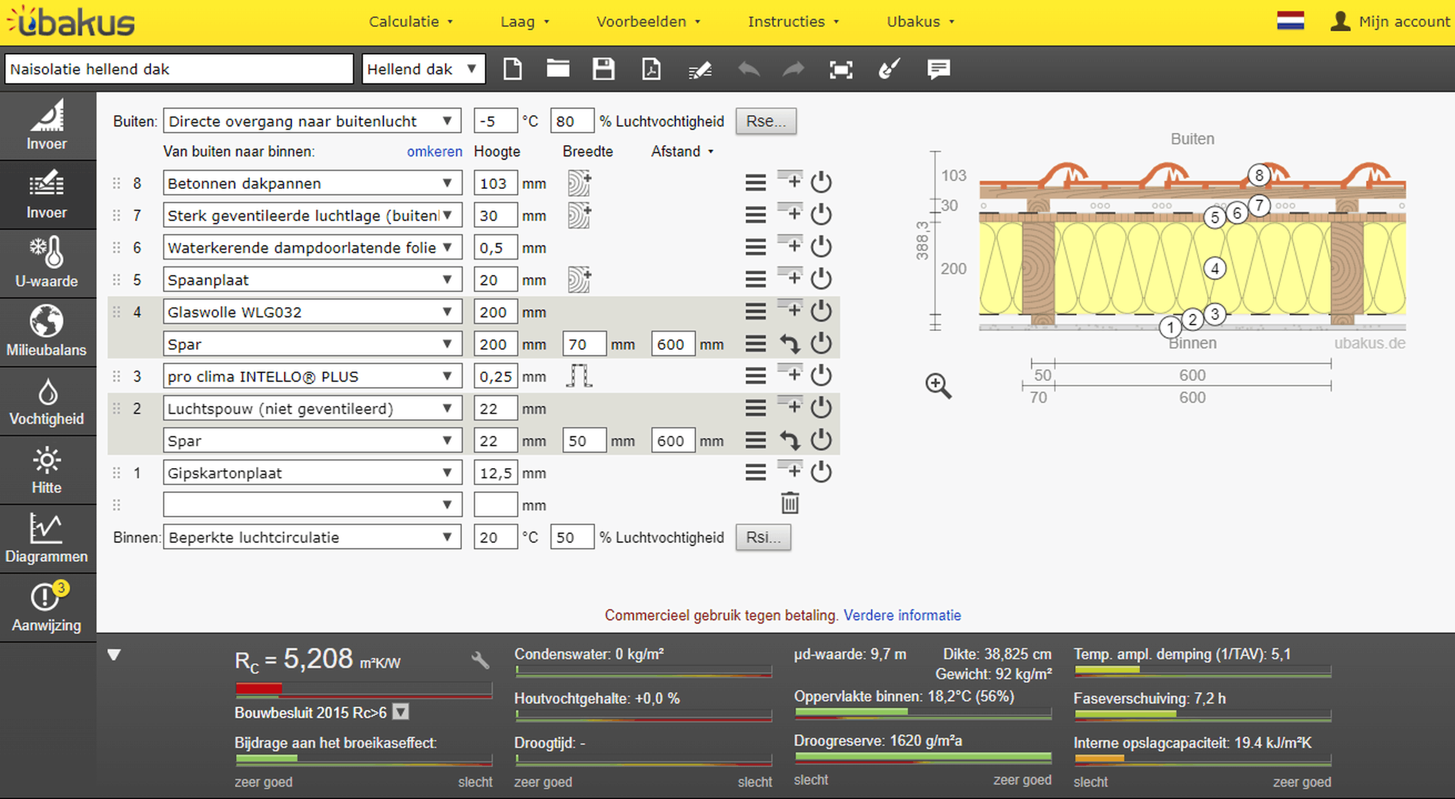Open Betonnen dakpannen material dropdown

click(x=312, y=183)
